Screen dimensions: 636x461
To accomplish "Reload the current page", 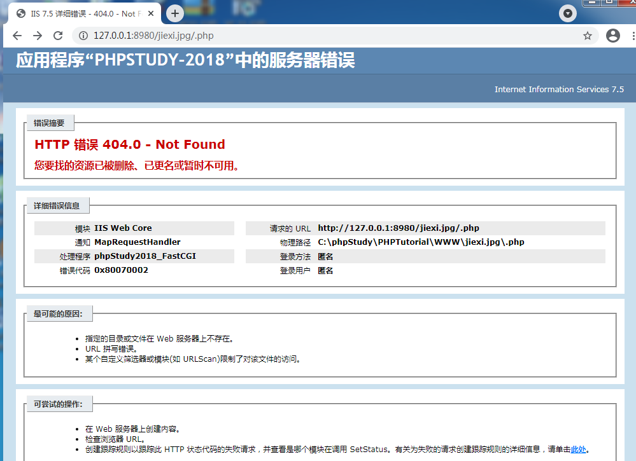I will pyautogui.click(x=58, y=36).
